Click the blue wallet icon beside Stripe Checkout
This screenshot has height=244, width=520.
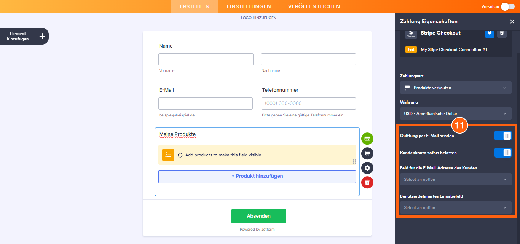[x=490, y=33]
